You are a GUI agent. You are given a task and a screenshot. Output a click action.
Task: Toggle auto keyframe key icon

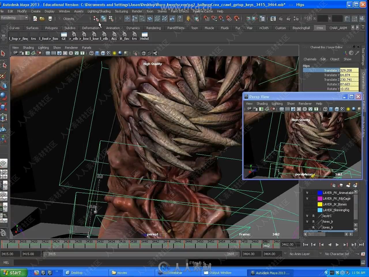point(357,254)
